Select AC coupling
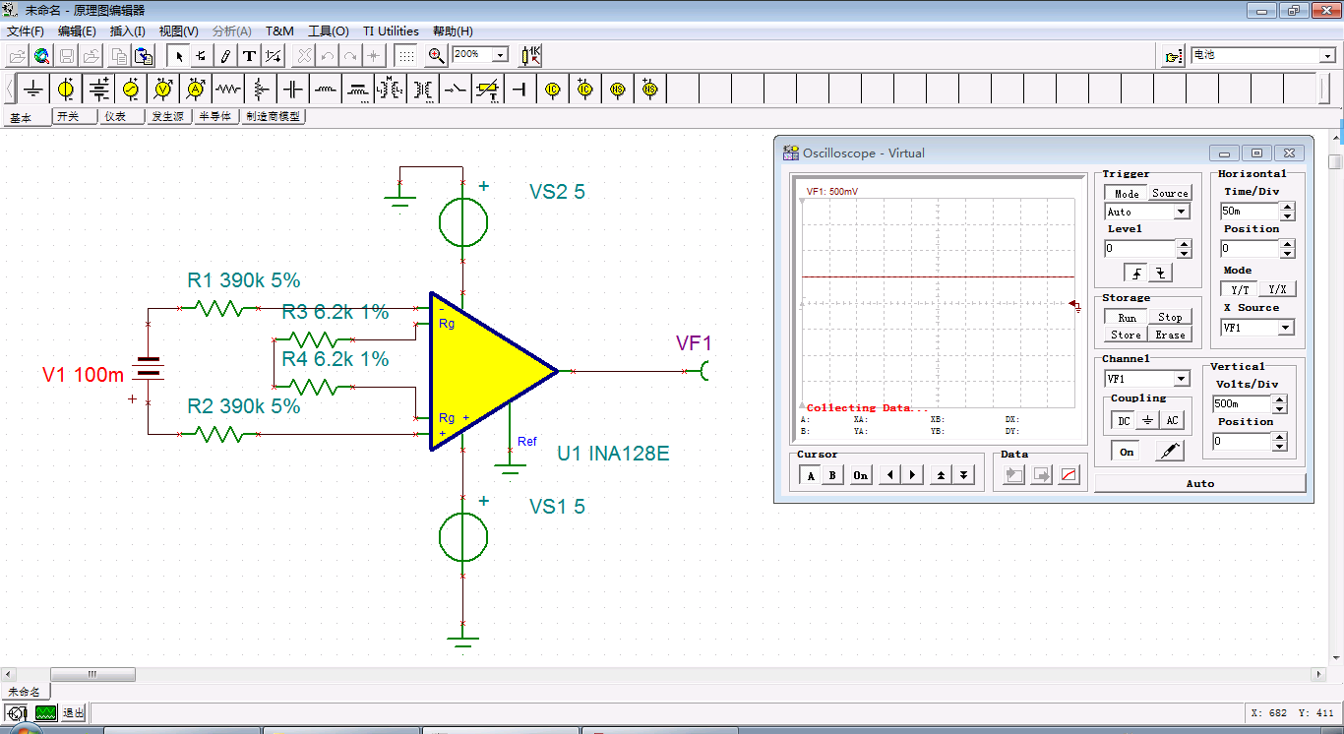The width and height of the screenshot is (1344, 734). (x=1171, y=421)
